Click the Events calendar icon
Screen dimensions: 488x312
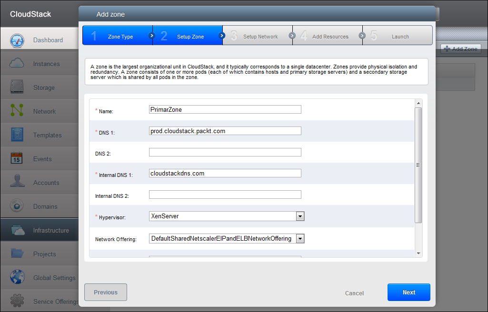(17, 159)
